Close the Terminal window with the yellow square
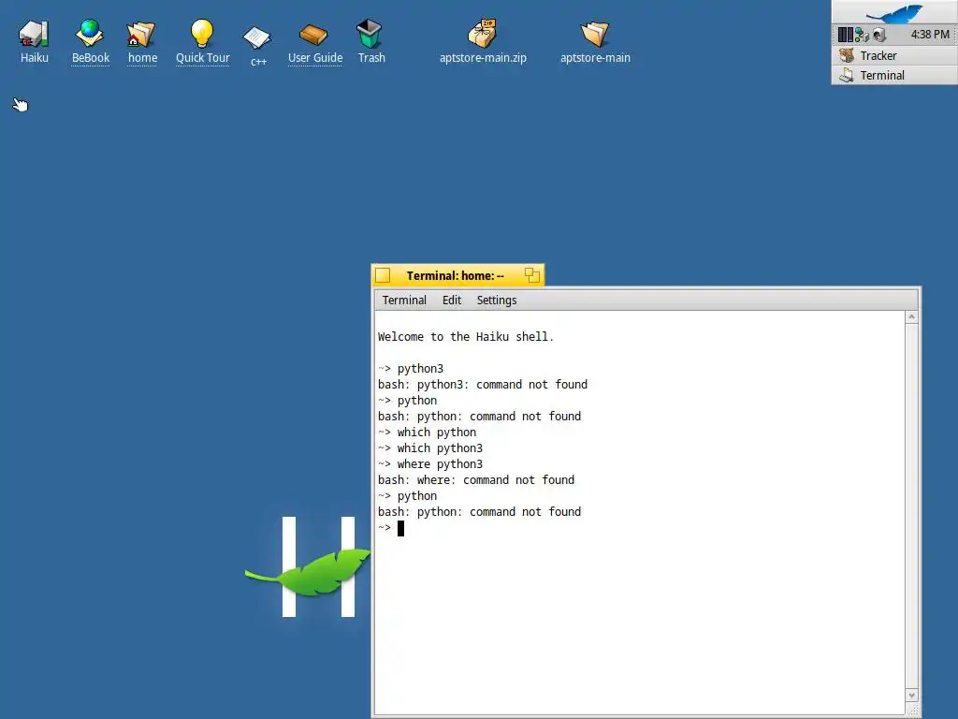 click(x=383, y=276)
